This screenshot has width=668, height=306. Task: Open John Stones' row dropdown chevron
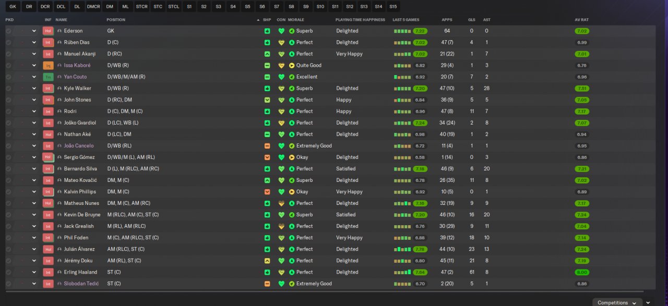(34, 100)
